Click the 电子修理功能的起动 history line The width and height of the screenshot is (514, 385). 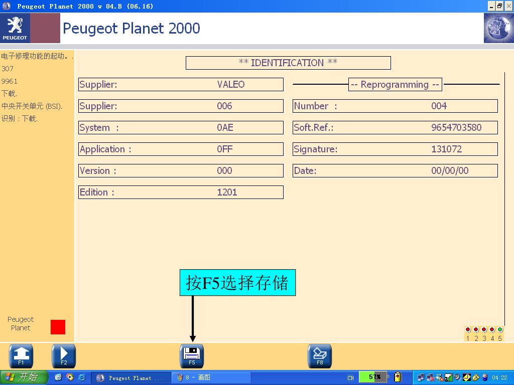pos(37,56)
